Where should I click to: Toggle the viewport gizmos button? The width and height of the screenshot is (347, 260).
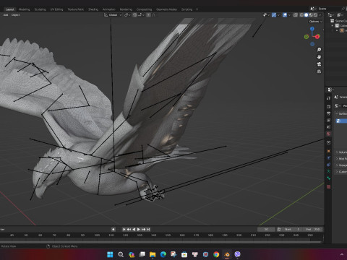[x=274, y=15]
